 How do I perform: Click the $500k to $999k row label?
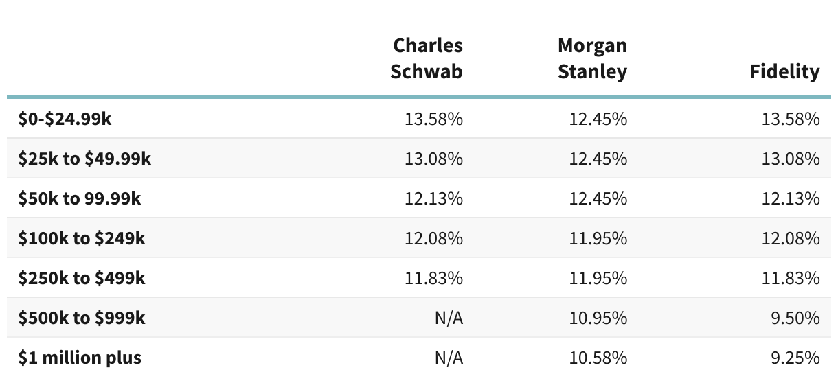pos(82,318)
